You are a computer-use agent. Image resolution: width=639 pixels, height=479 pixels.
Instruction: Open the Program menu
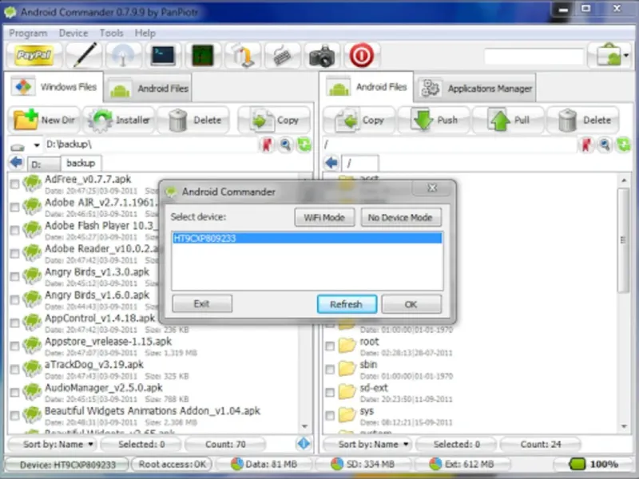point(28,33)
